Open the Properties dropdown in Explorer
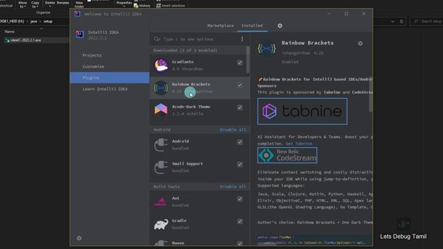The height and width of the screenshot is (249, 443). [124, 4]
